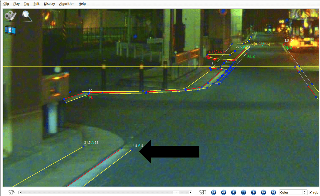Click the scrollbar left arrow
Screen dimensions: 320x196
click(x=20, y=192)
